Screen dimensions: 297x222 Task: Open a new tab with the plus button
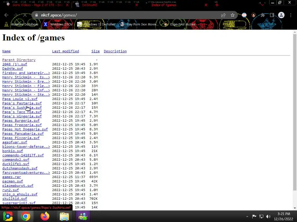(x=217, y=5)
